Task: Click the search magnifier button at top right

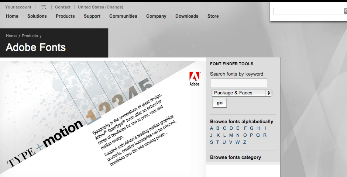Action: (346, 11)
